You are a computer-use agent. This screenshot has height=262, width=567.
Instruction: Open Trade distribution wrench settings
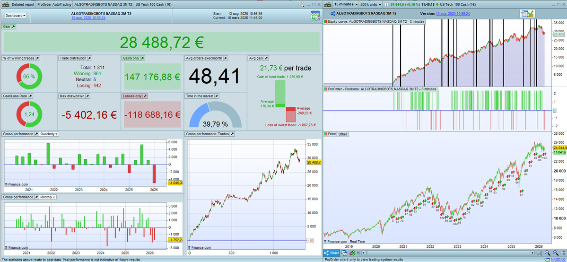[90, 58]
